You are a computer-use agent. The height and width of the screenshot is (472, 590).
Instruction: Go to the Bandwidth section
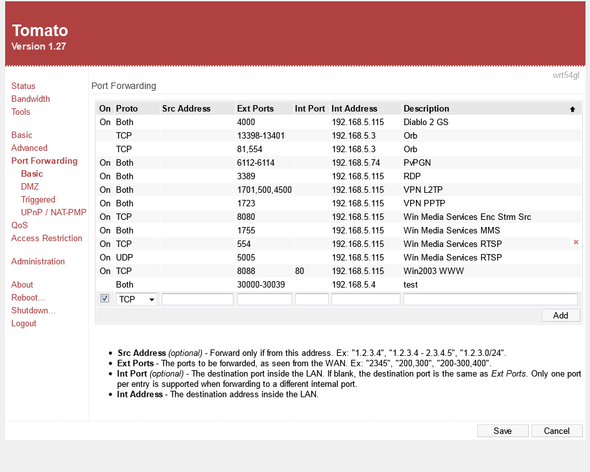30,99
